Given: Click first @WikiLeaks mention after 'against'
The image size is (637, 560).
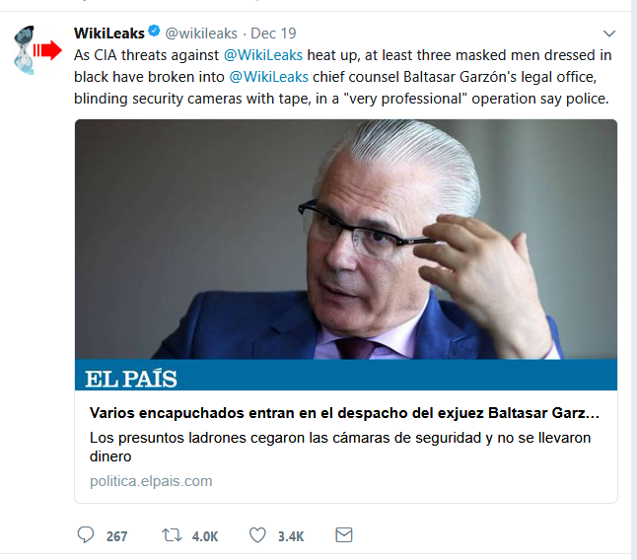Looking at the screenshot, I should [x=263, y=55].
